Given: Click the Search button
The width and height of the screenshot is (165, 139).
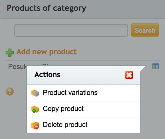Looking at the screenshot, I should coord(145,30).
